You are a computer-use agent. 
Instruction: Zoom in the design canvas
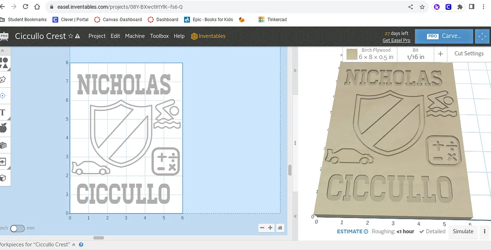coord(270,228)
